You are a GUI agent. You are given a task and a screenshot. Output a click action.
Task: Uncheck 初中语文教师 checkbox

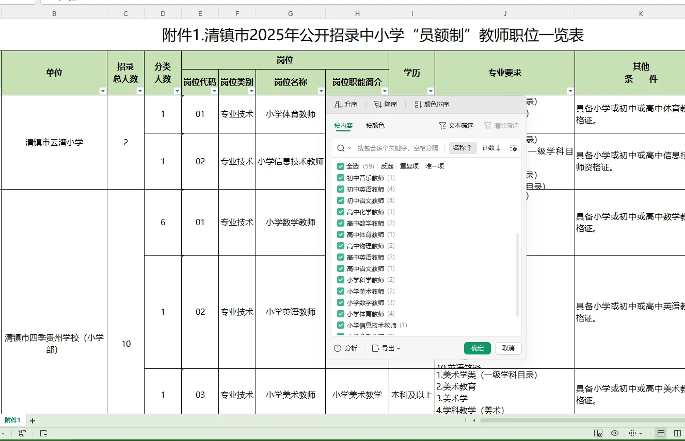341,200
